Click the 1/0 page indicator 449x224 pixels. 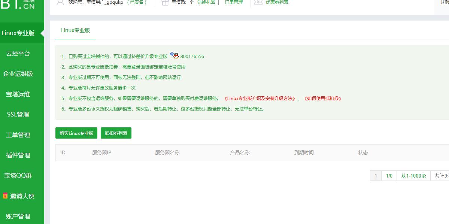(x=389, y=176)
